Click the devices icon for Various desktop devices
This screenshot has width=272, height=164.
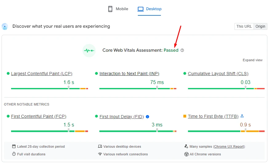pyautogui.click(x=100, y=146)
